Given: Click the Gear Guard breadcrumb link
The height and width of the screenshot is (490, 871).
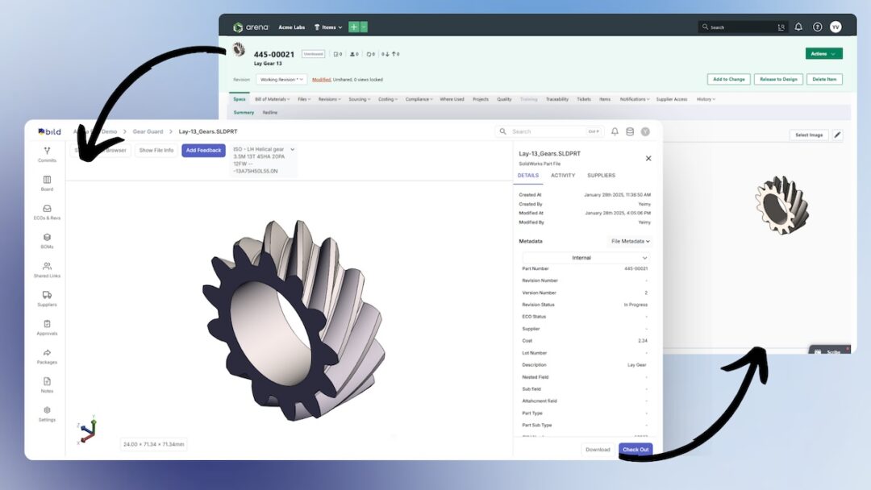Looking at the screenshot, I should tap(148, 131).
